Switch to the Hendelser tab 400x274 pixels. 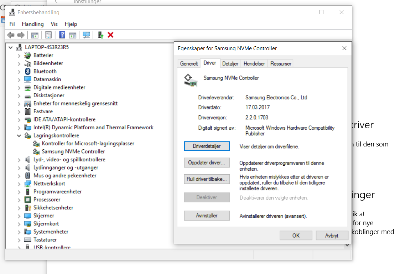[x=254, y=63]
